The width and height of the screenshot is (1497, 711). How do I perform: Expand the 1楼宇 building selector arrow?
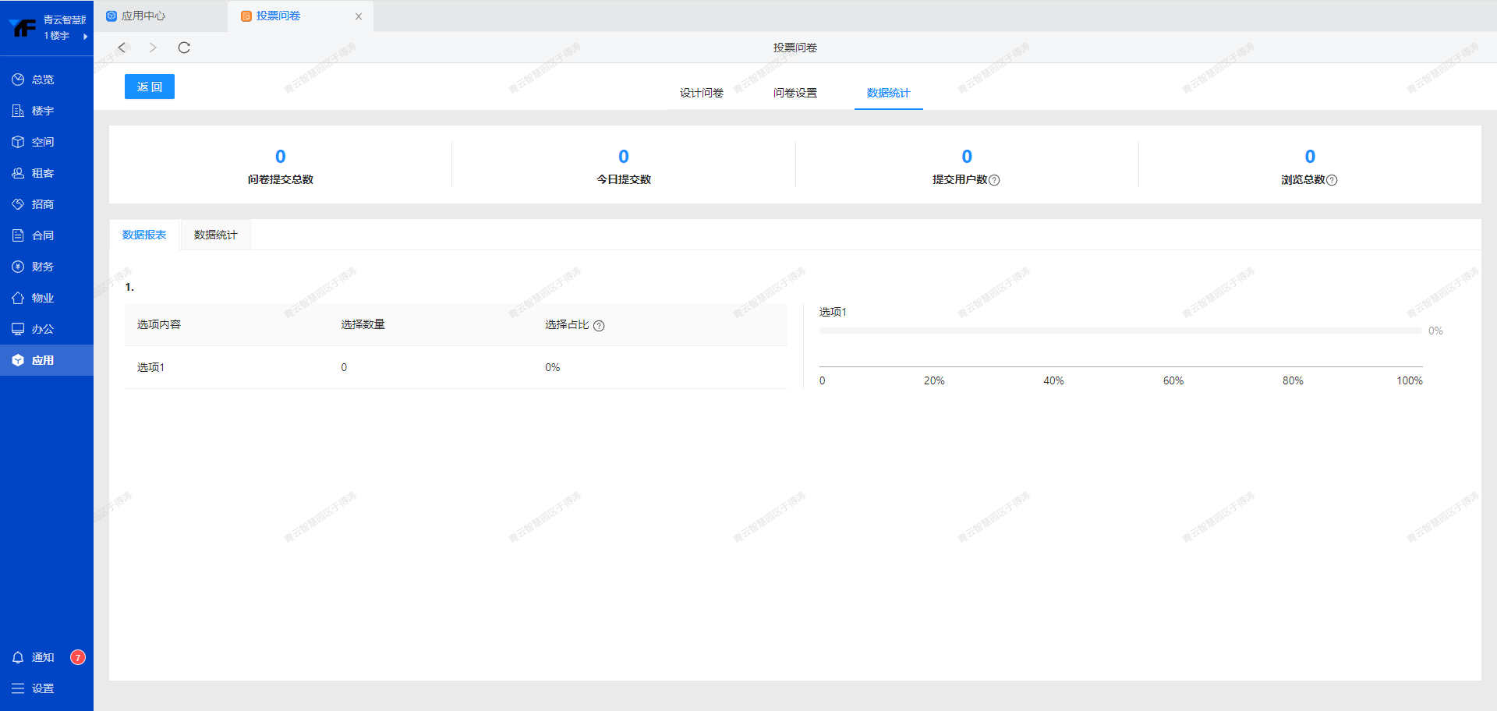point(85,36)
